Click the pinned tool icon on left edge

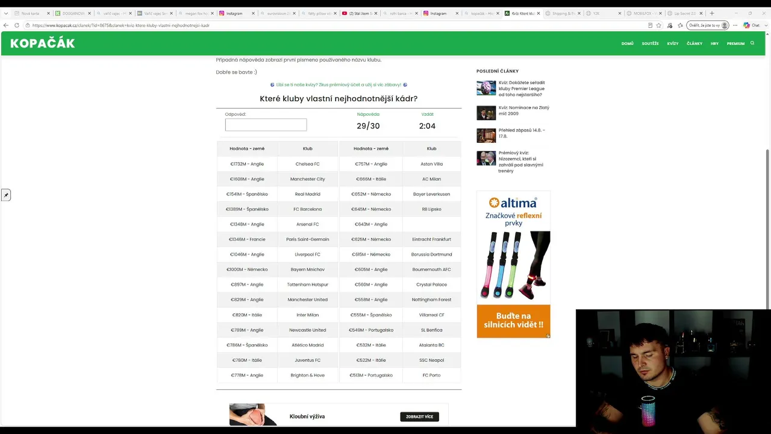tap(6, 195)
